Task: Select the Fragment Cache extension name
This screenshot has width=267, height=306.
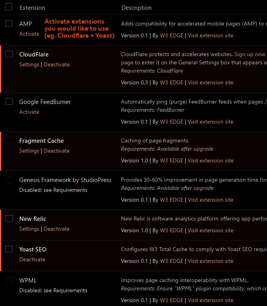Action: (41, 141)
